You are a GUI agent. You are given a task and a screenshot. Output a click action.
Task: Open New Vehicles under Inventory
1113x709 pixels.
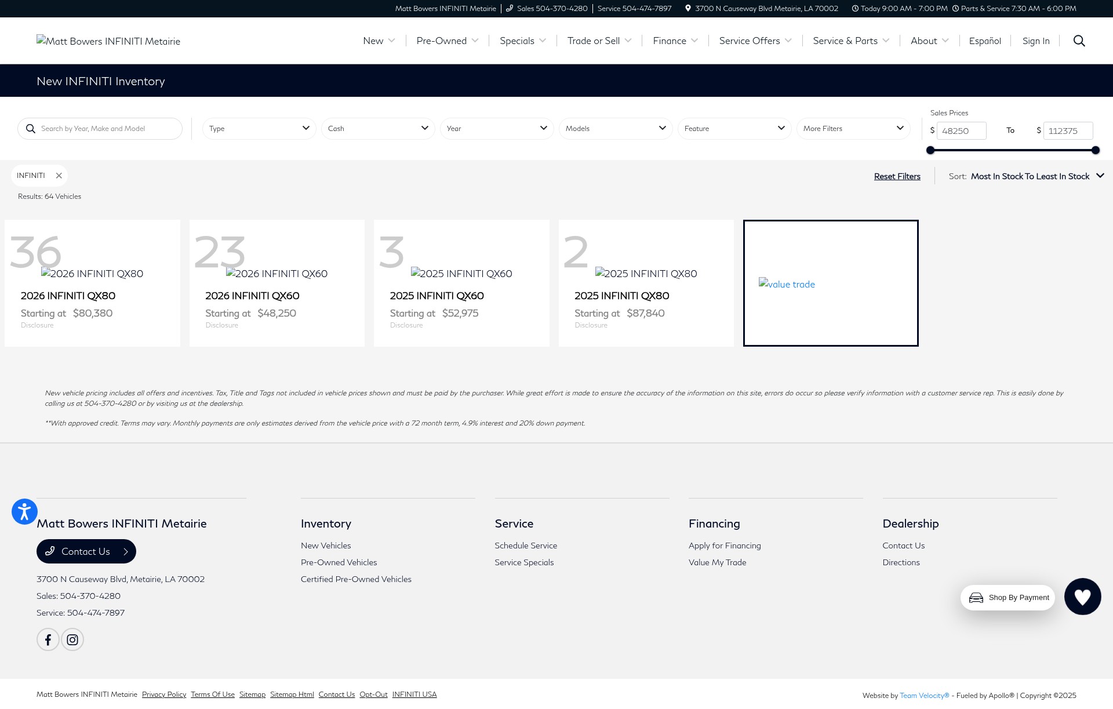point(326,546)
